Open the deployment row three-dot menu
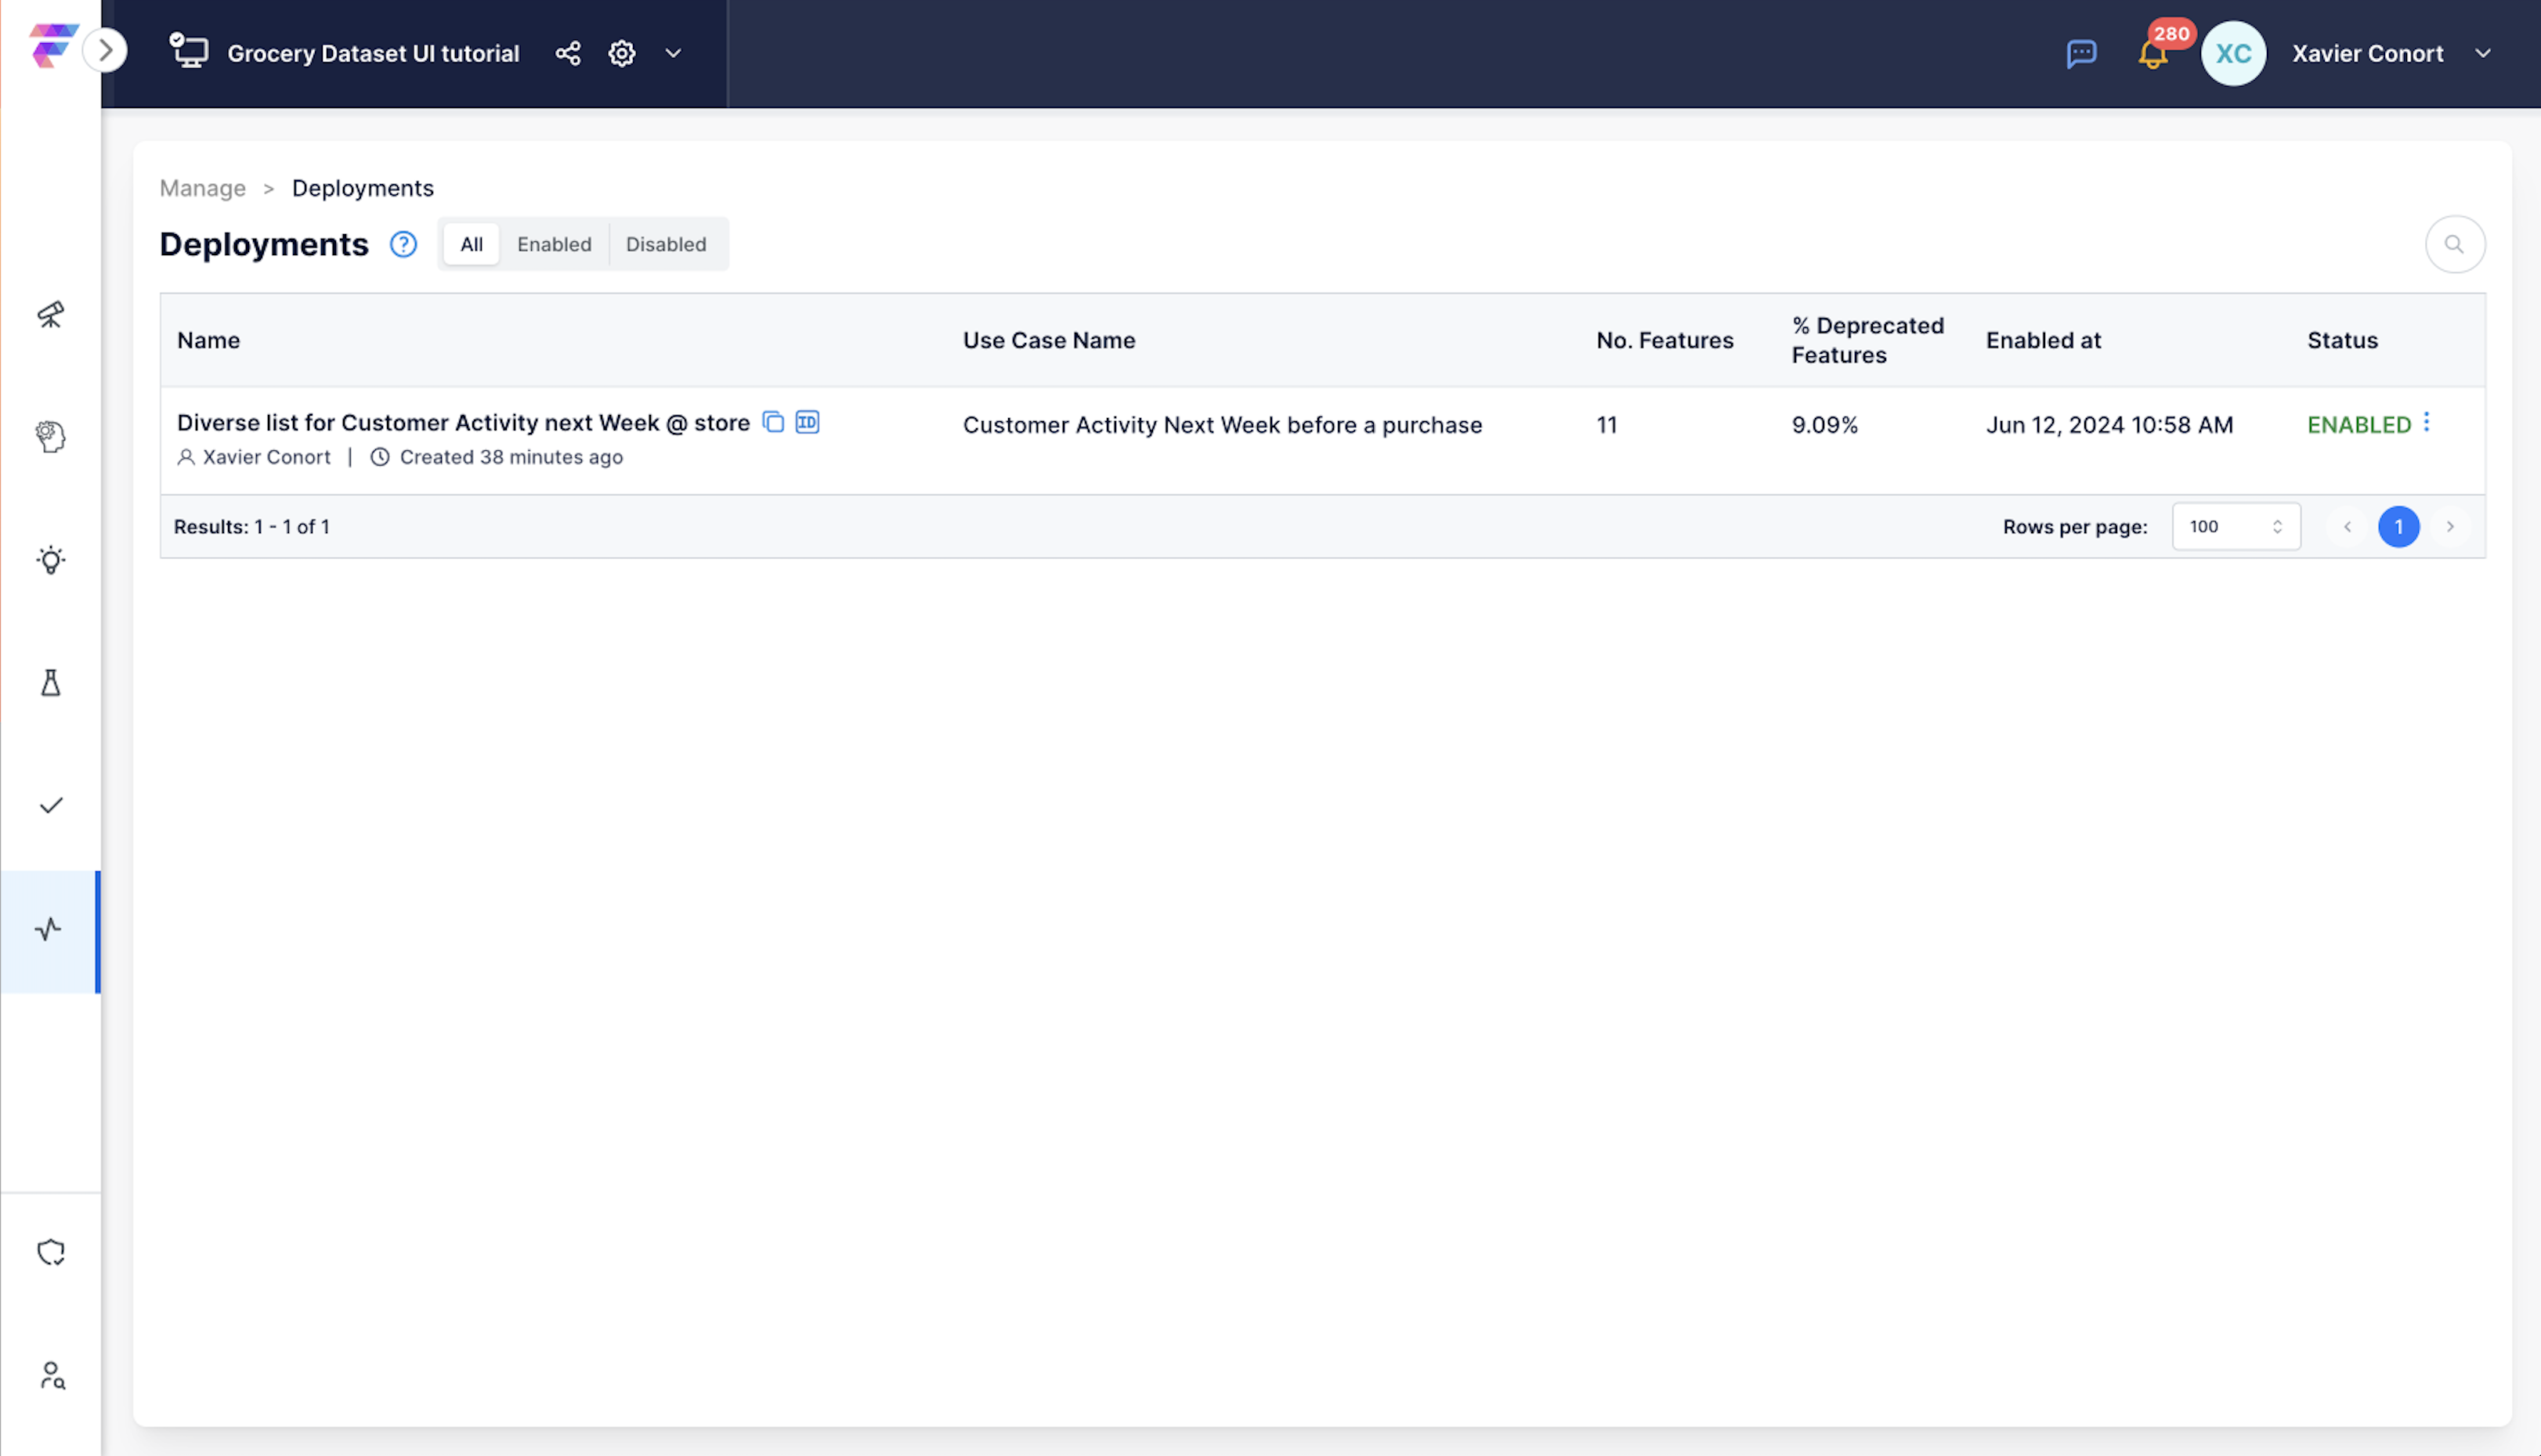 tap(2427, 422)
